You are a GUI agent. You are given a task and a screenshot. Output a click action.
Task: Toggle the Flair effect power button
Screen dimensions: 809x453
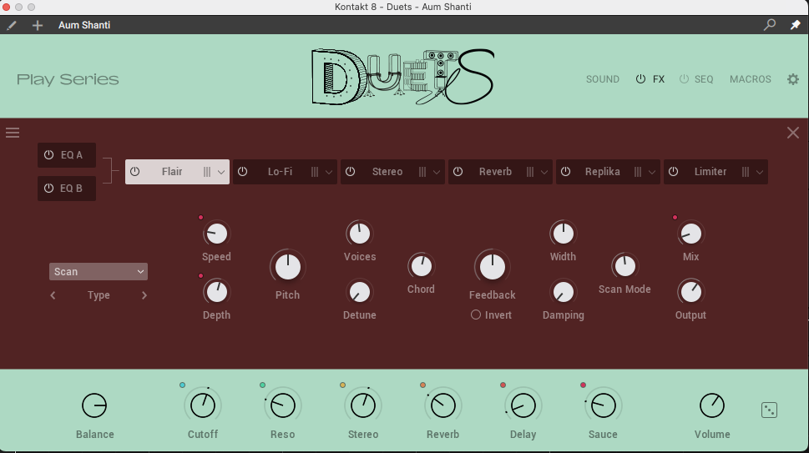coord(134,172)
